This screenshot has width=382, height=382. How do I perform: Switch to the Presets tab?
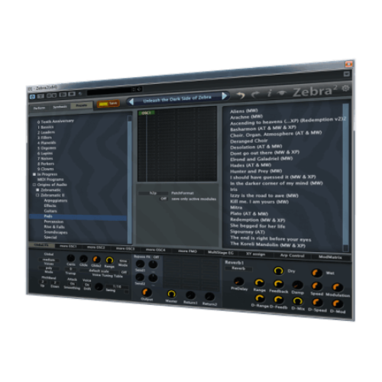coord(82,105)
